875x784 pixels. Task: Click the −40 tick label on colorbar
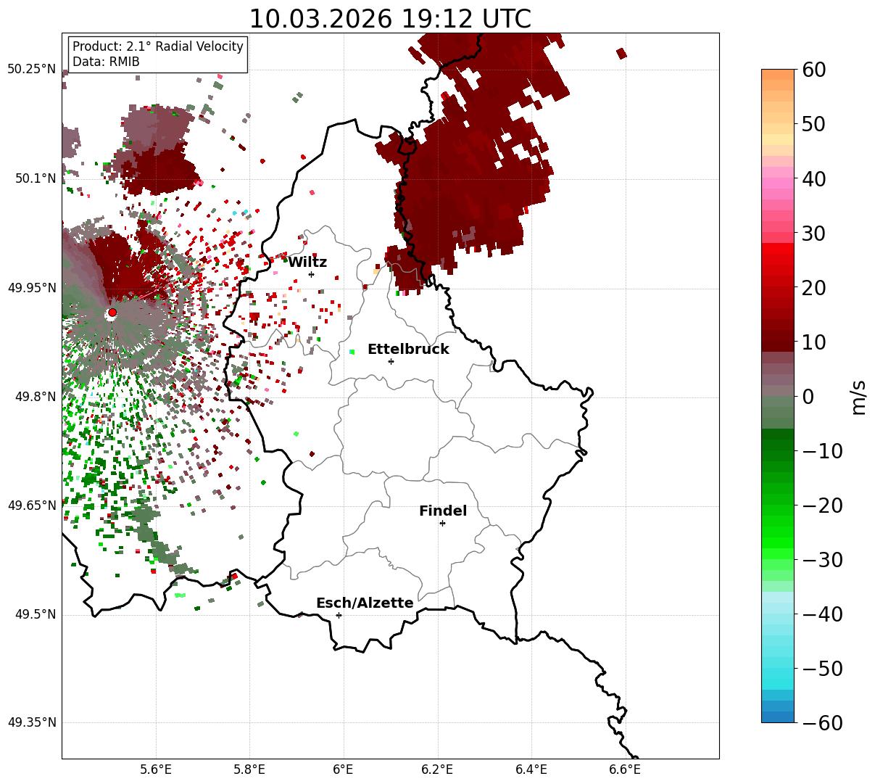(822, 614)
